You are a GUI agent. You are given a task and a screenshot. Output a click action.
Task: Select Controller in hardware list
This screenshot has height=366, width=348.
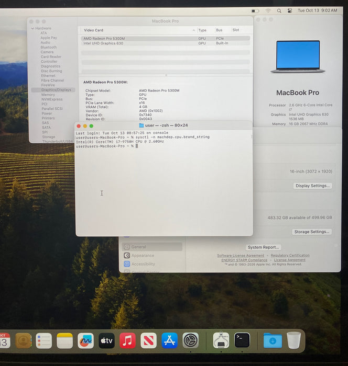[49, 61]
